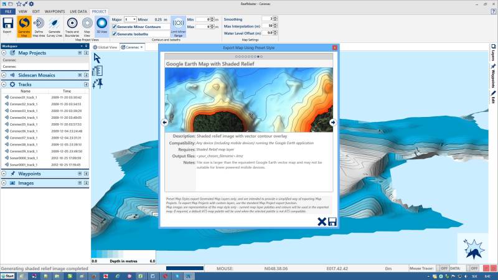Open Generate Survey Lines tool
Viewport: 498px width, 280px height.
tap(55, 26)
